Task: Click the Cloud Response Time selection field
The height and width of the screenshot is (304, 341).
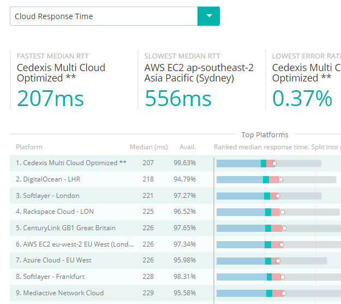Action: pyautogui.click(x=104, y=16)
